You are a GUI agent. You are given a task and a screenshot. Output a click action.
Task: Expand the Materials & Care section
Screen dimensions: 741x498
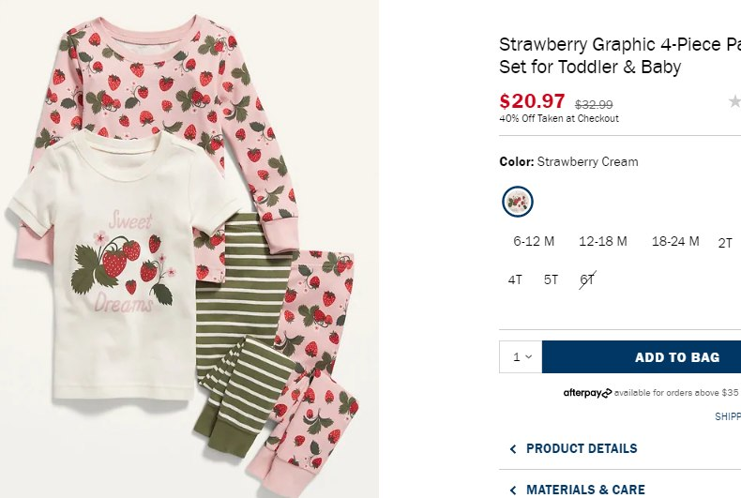pyautogui.click(x=585, y=490)
